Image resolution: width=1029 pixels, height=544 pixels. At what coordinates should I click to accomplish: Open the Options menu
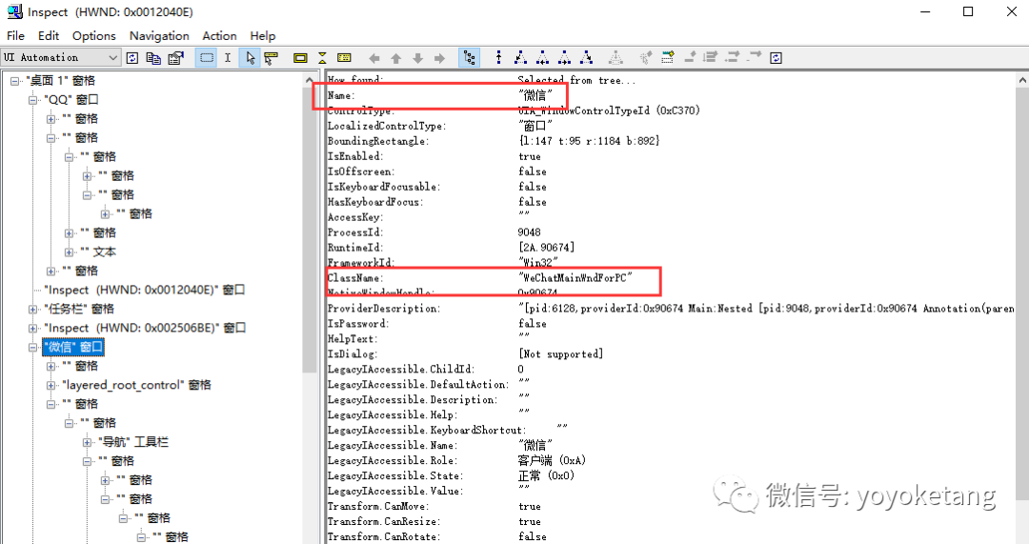click(x=93, y=36)
